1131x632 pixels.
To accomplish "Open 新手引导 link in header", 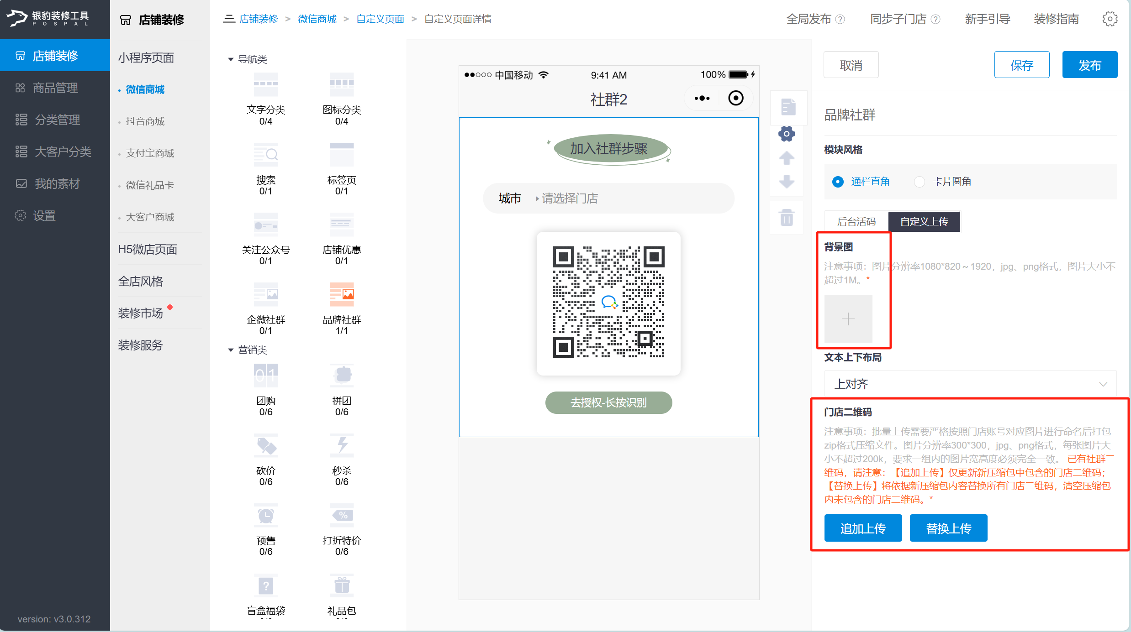I will point(988,19).
